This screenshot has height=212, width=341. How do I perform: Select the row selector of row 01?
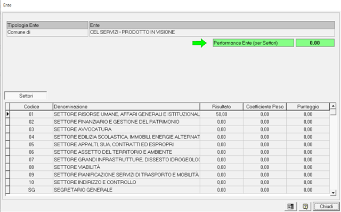(x=7, y=114)
